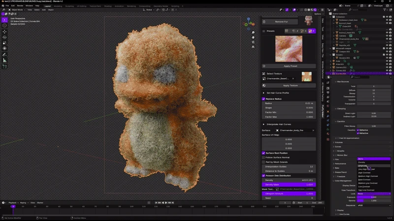This screenshot has height=221, width=394.
Task: Clear the Charmander_body_fire surface with X
Action: pyautogui.click(x=313, y=131)
